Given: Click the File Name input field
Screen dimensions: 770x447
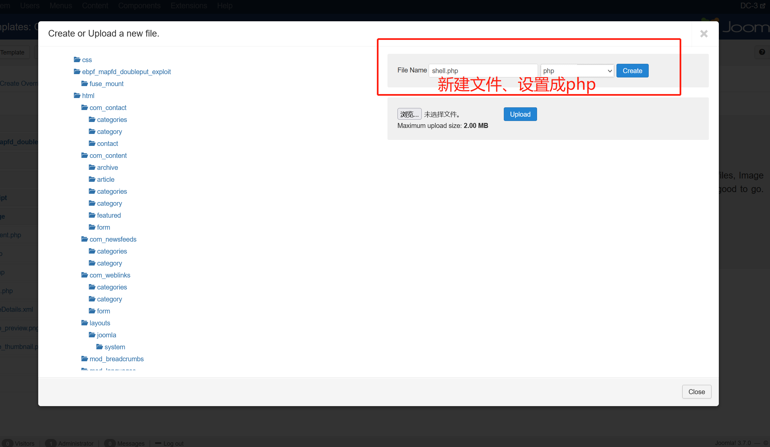Looking at the screenshot, I should (483, 71).
